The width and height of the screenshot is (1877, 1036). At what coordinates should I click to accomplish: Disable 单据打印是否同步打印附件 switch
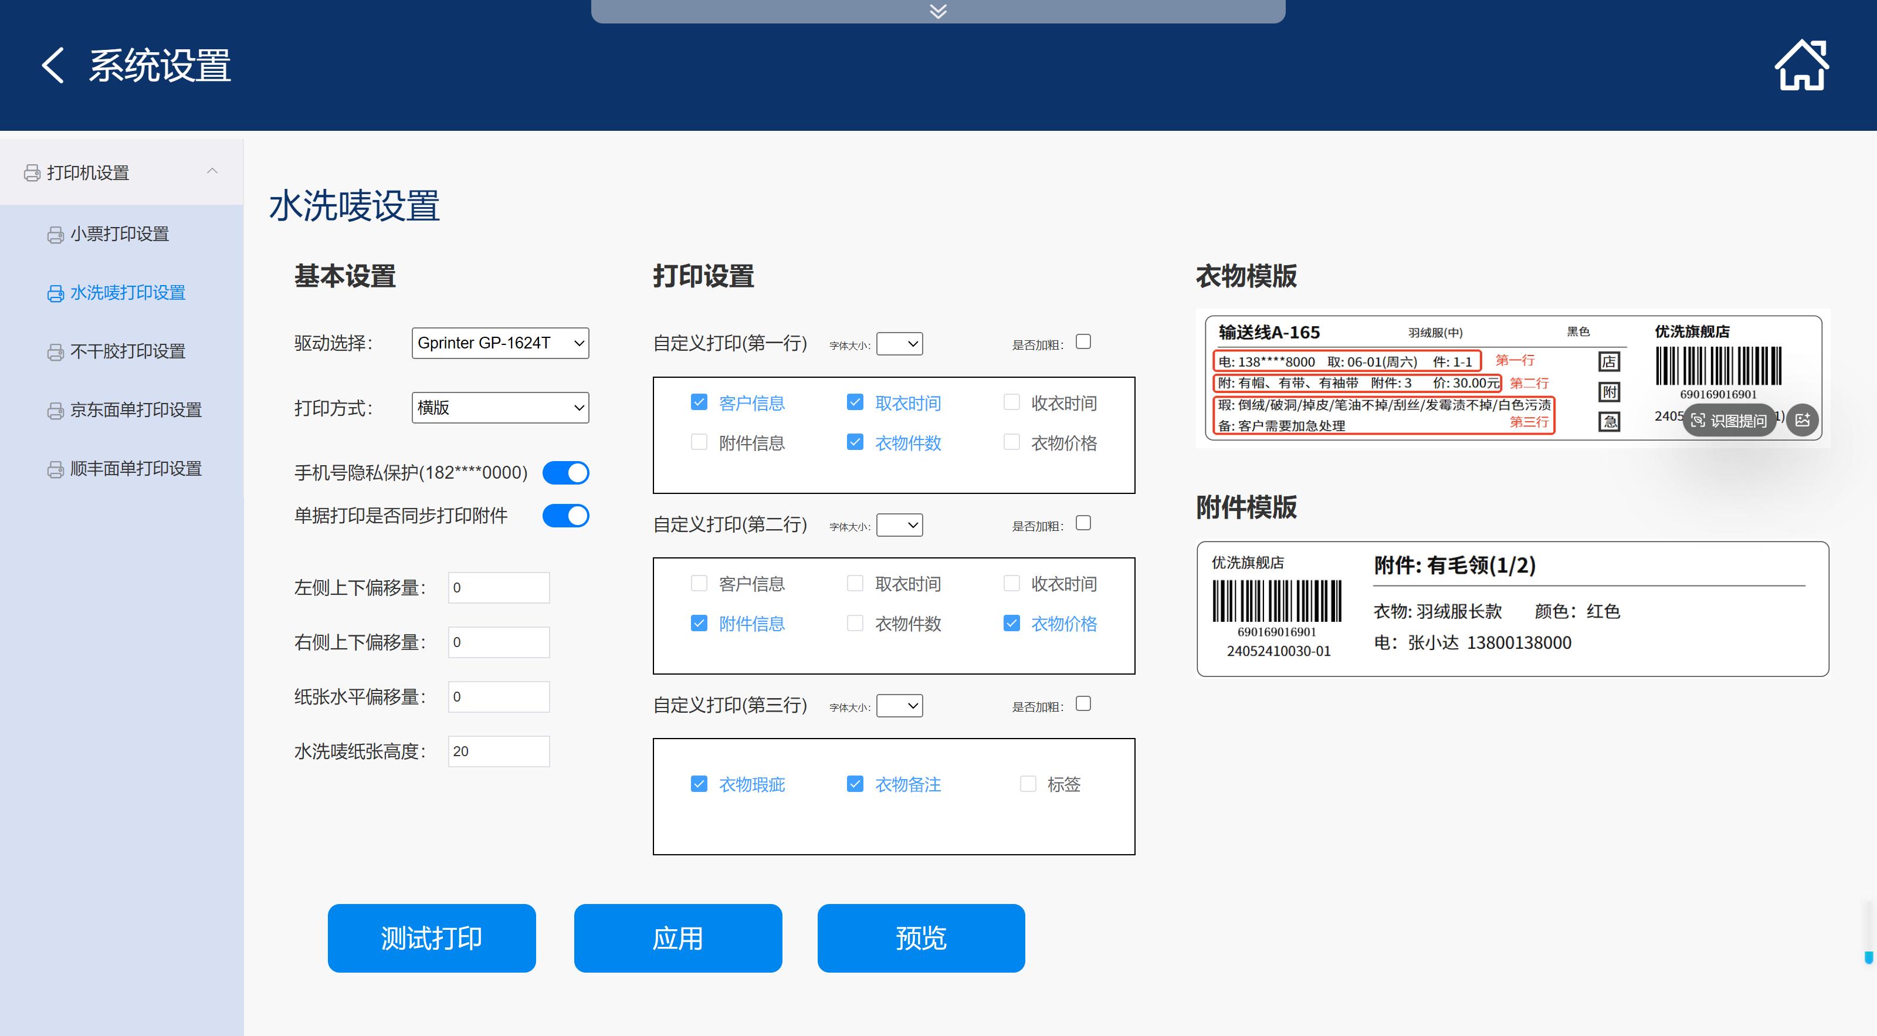(565, 516)
